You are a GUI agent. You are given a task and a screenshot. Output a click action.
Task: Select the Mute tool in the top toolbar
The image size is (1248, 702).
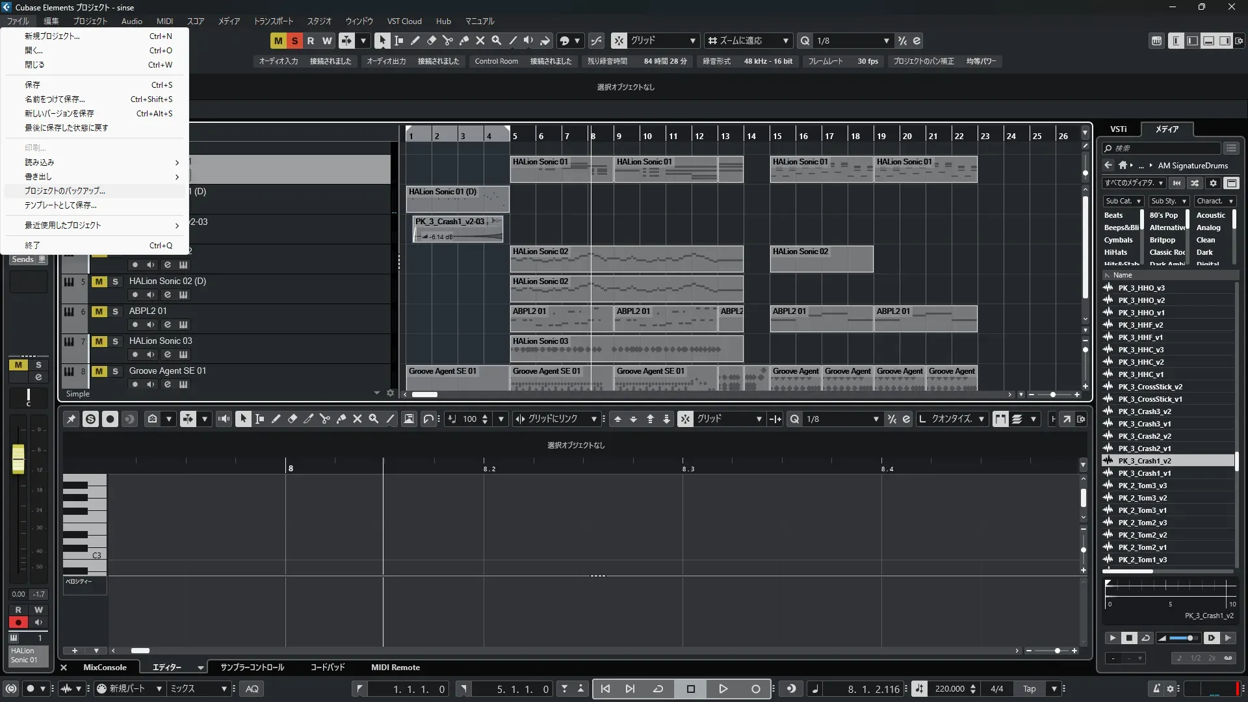point(480,40)
